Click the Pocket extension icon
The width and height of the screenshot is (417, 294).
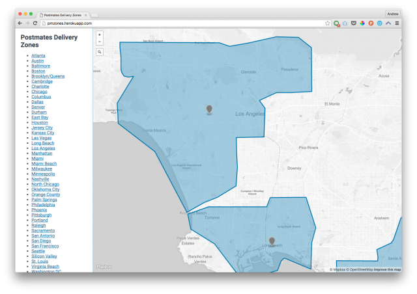click(x=353, y=23)
